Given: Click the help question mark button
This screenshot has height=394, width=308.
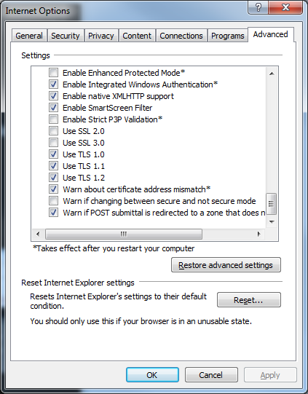Looking at the screenshot, I should 258,7.
